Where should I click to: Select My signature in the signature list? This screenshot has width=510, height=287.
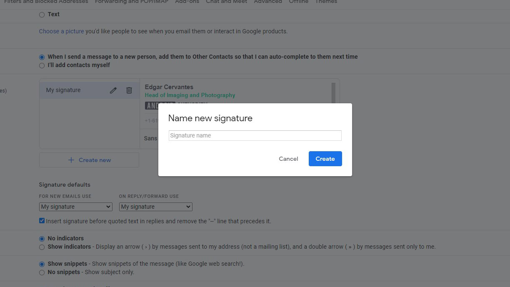tap(63, 90)
